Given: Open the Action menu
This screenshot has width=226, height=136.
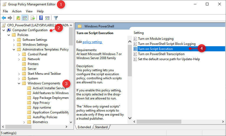Looking at the screenshot, I should 17,11.
